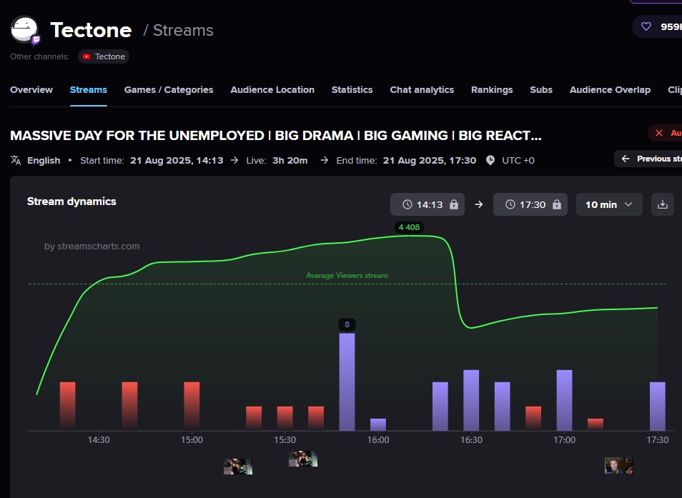This screenshot has width=682, height=498.
Task: Click the clip thumbnail near 17:15
Action: tap(618, 465)
